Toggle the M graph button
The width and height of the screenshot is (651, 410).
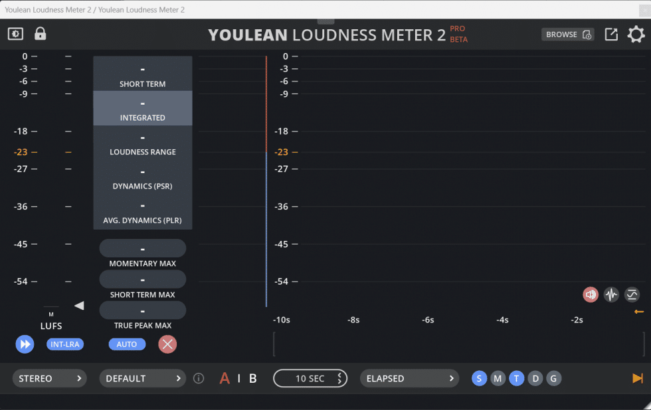(x=498, y=379)
